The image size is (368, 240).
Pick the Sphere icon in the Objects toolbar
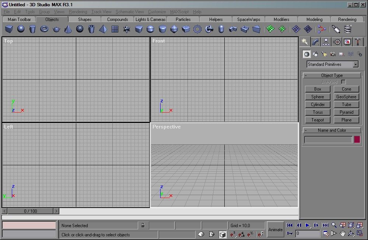[21, 29]
